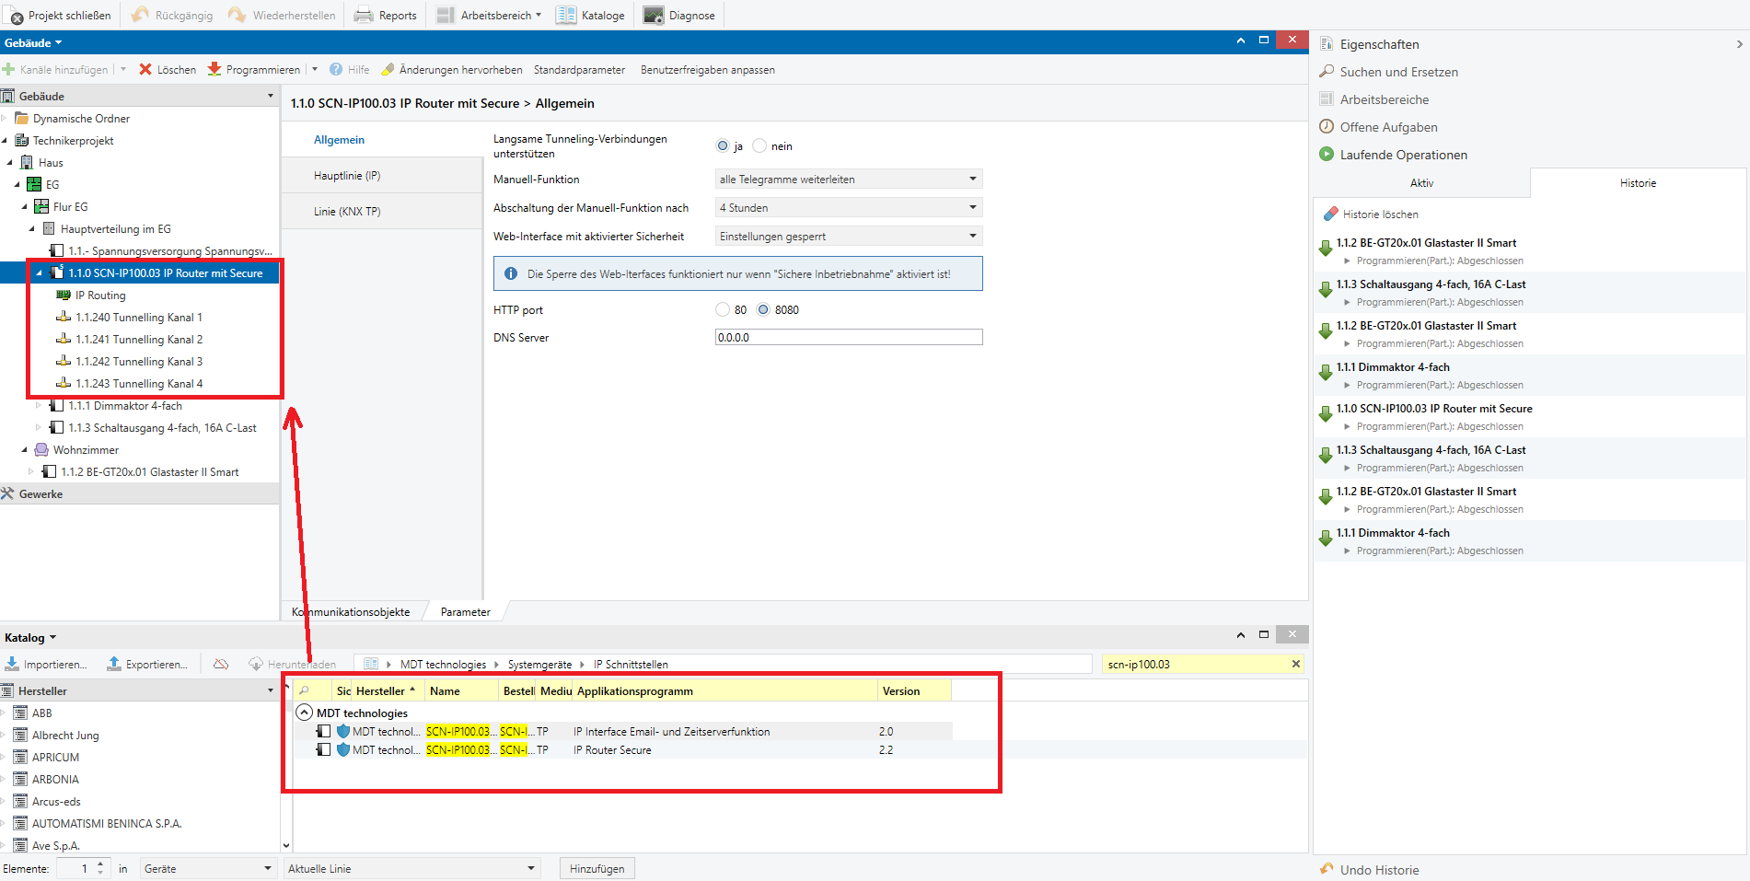Select HTTP port 8080 radio
This screenshot has height=881, width=1750.
point(763,309)
